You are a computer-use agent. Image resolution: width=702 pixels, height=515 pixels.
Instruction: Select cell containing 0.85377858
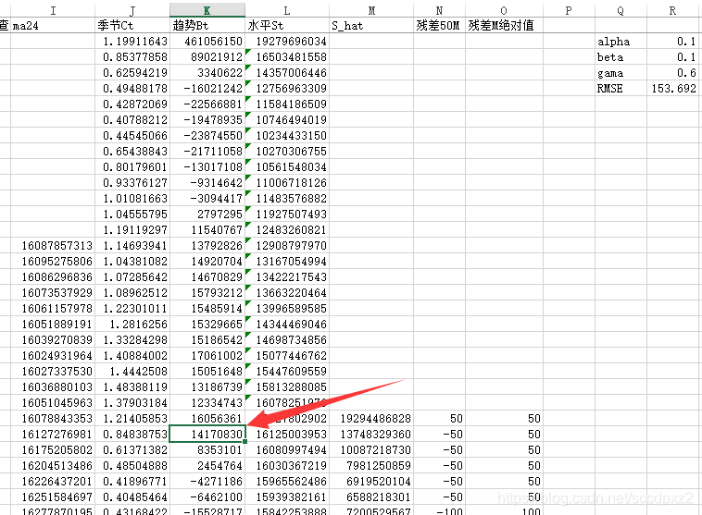coord(132,56)
